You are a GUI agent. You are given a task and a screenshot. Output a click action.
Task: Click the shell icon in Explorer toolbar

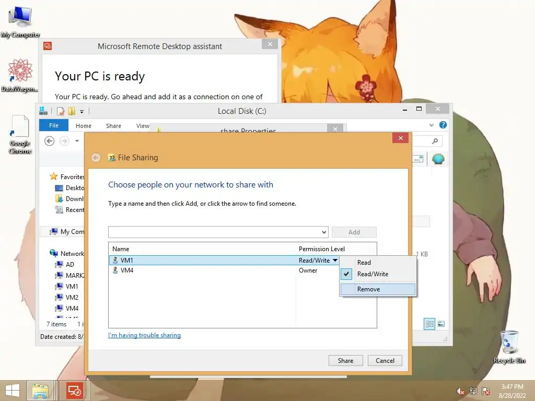438,159
